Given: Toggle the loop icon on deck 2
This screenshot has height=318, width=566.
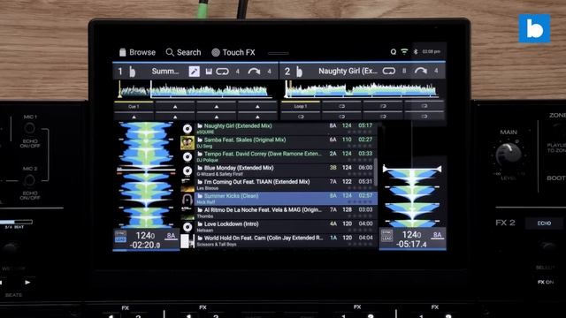Looking at the screenshot, I should (x=389, y=71).
